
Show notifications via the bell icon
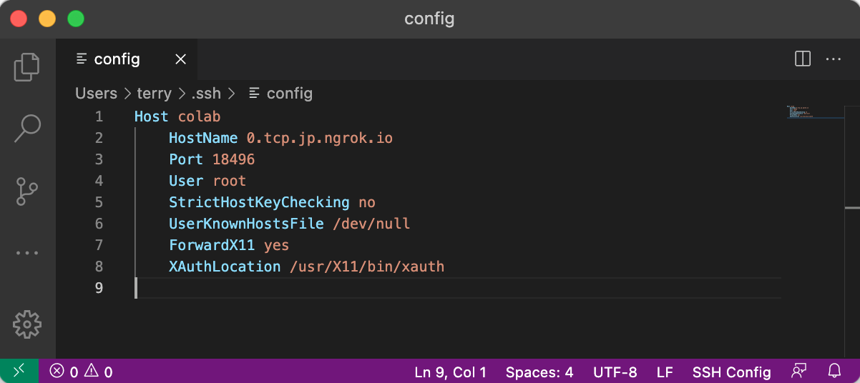click(834, 372)
